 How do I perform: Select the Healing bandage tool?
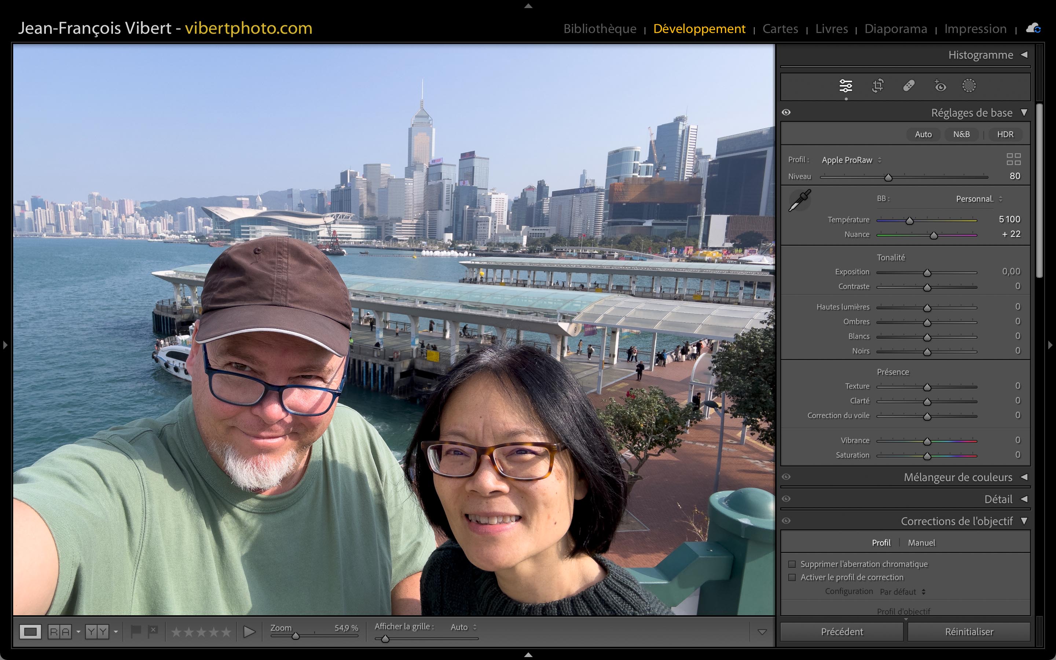(x=909, y=85)
